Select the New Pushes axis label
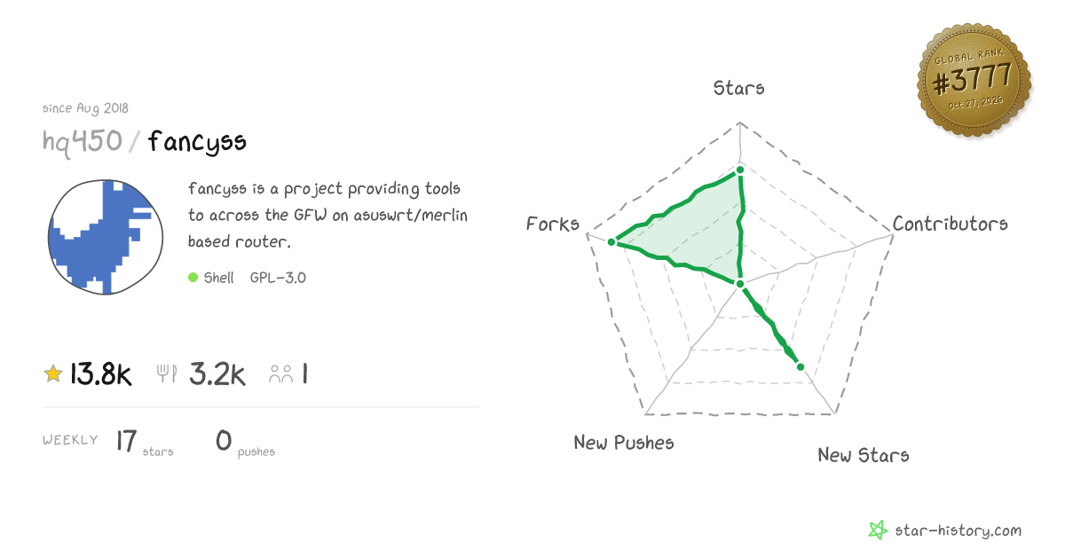1065x559 pixels. coord(624,442)
